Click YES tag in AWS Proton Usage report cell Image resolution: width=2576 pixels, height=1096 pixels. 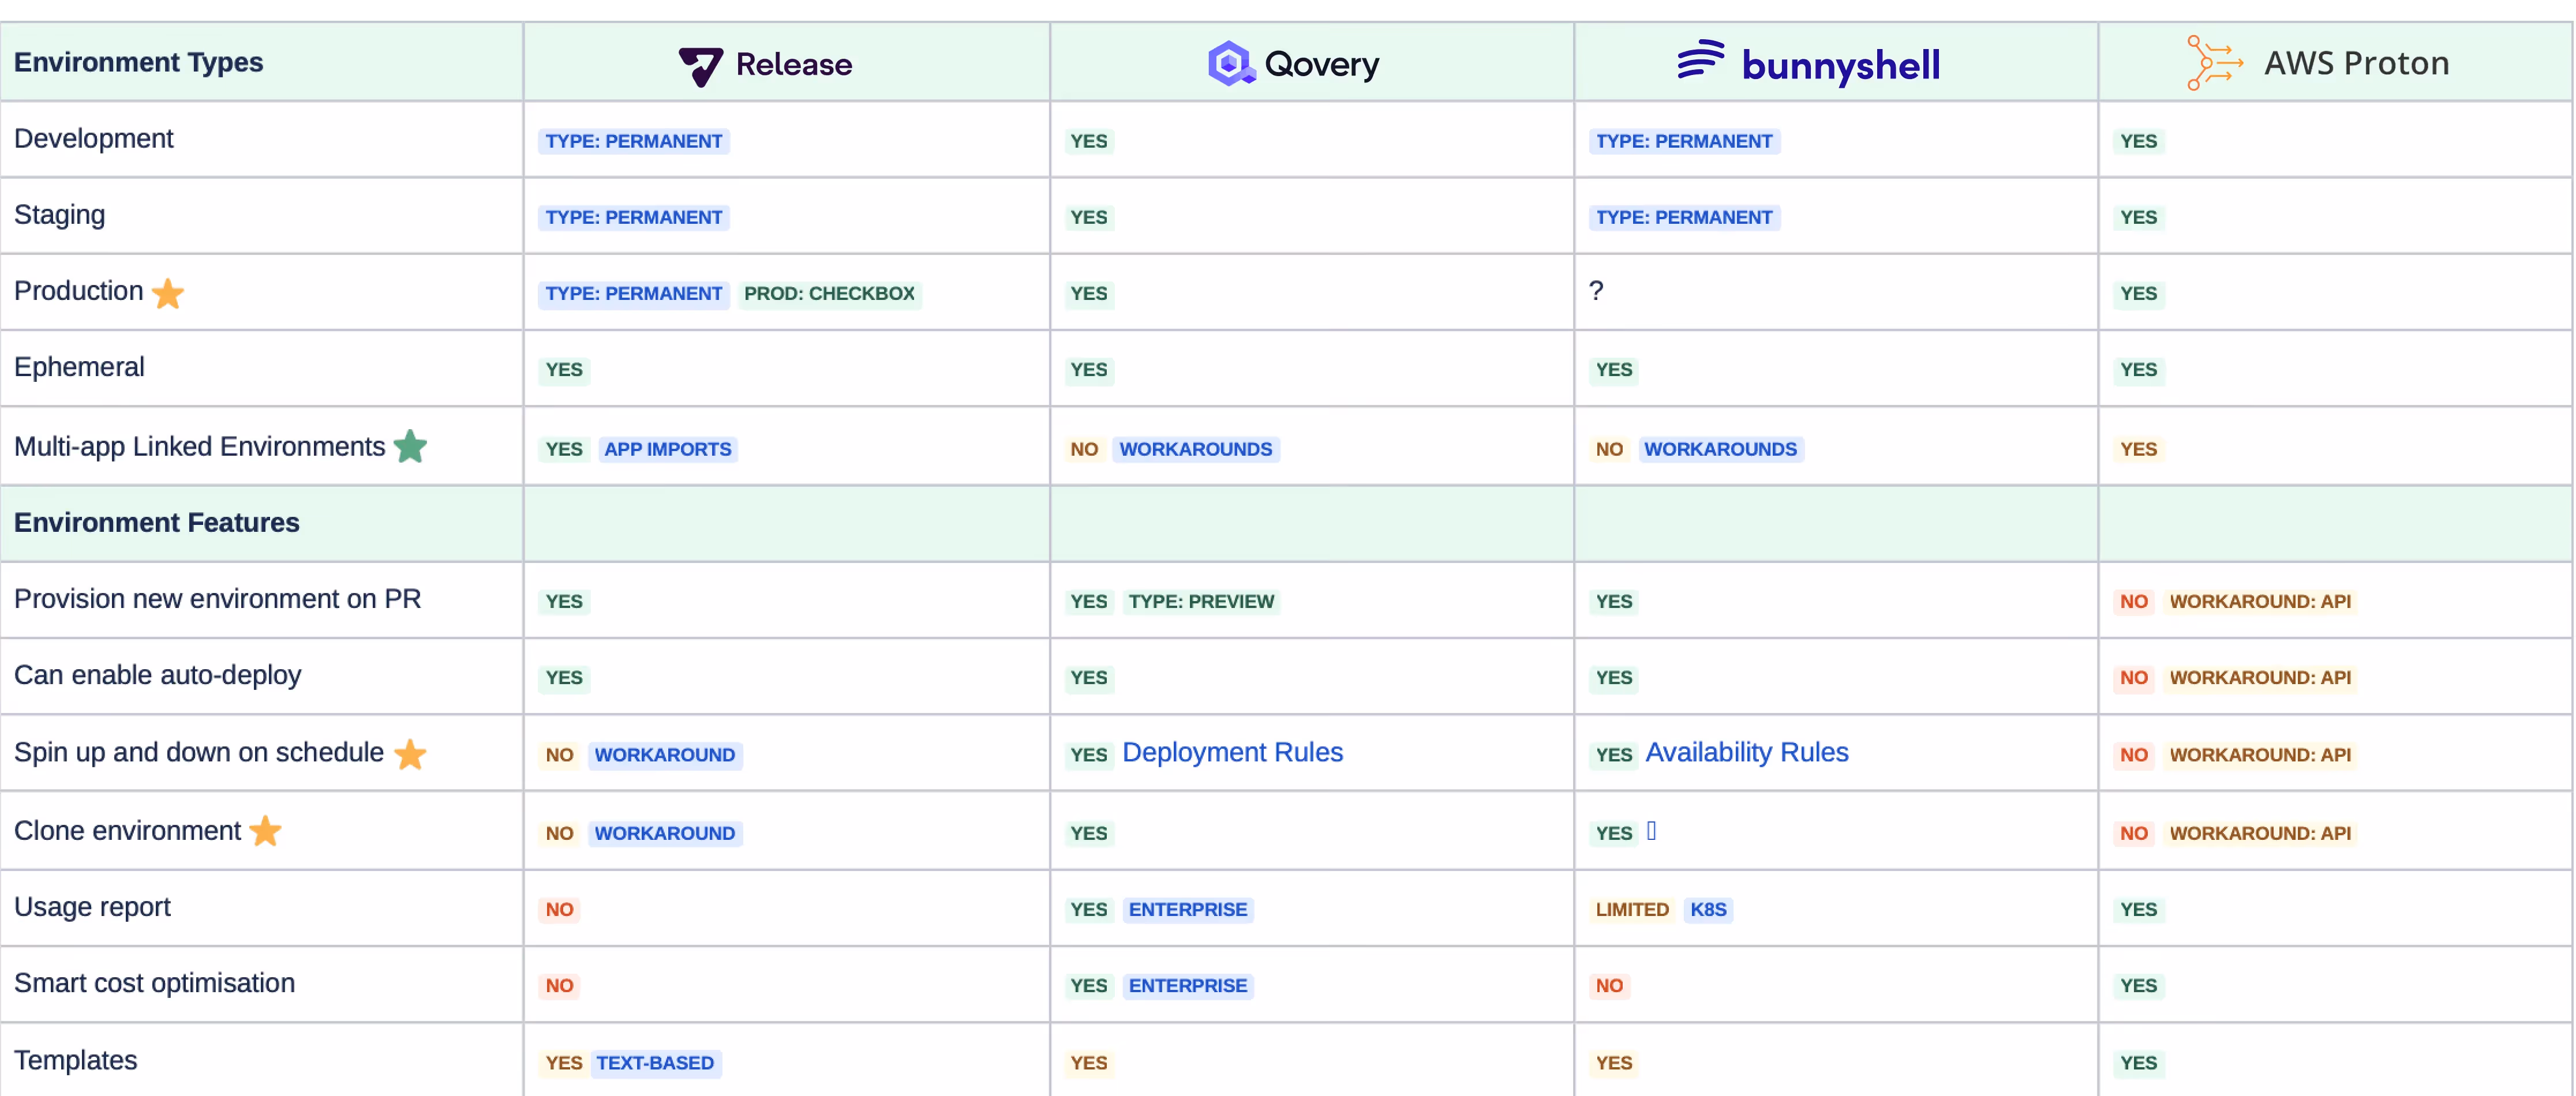(x=2138, y=910)
